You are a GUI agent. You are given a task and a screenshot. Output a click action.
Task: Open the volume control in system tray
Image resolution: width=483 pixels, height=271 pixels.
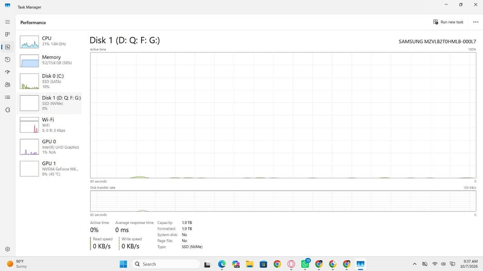click(443, 264)
